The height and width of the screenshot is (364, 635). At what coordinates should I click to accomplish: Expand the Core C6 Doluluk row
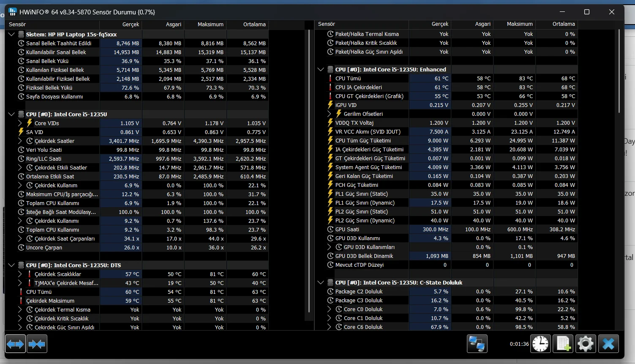pyautogui.click(x=329, y=327)
